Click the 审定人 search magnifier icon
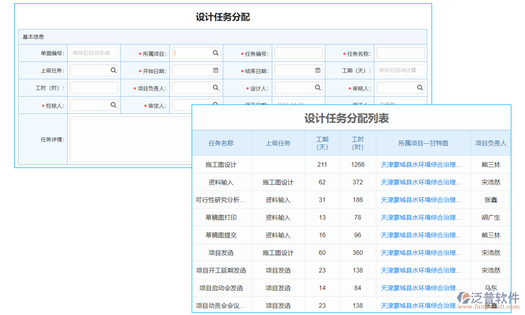This screenshot has height=315, width=525. [216, 104]
